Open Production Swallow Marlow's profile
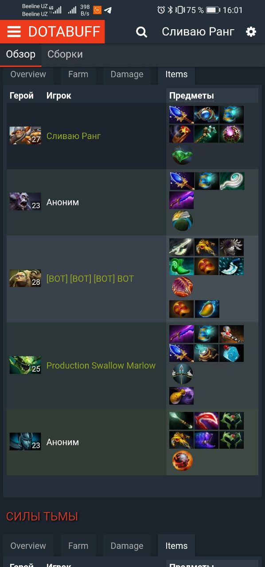Image resolution: width=265 pixels, height=567 pixels. tap(101, 365)
